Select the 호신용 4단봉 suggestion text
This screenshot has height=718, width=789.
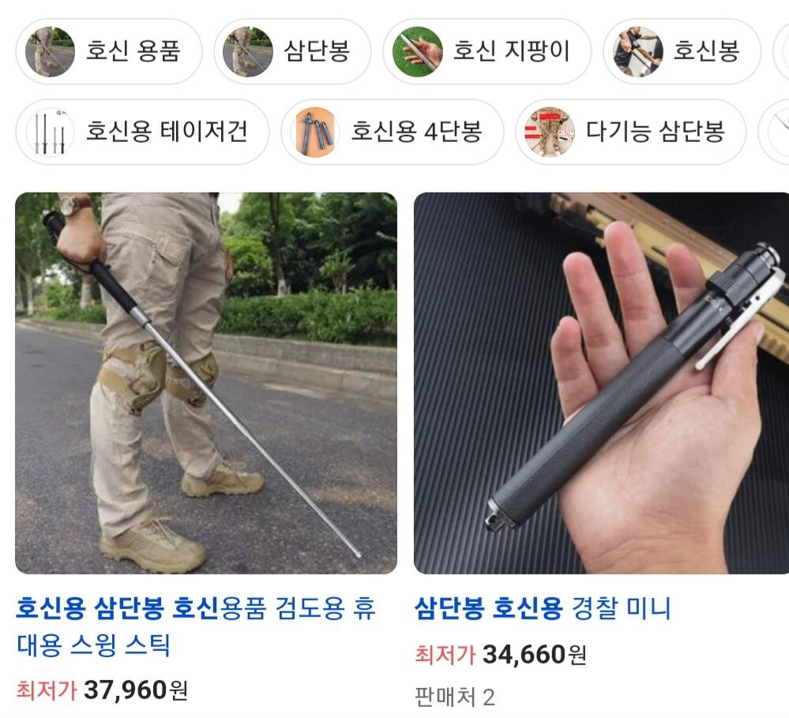tap(416, 132)
